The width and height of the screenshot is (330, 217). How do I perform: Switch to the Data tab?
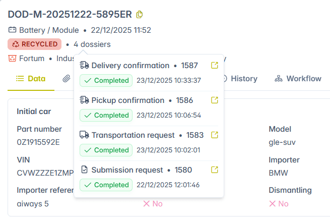click(31, 79)
